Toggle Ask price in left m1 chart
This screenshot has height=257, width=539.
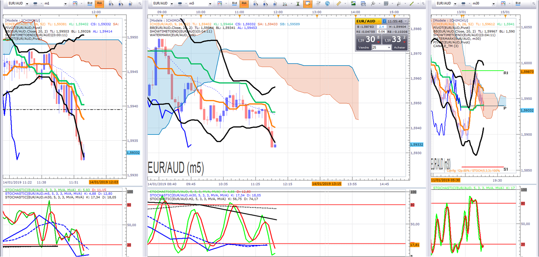tap(99, 3)
